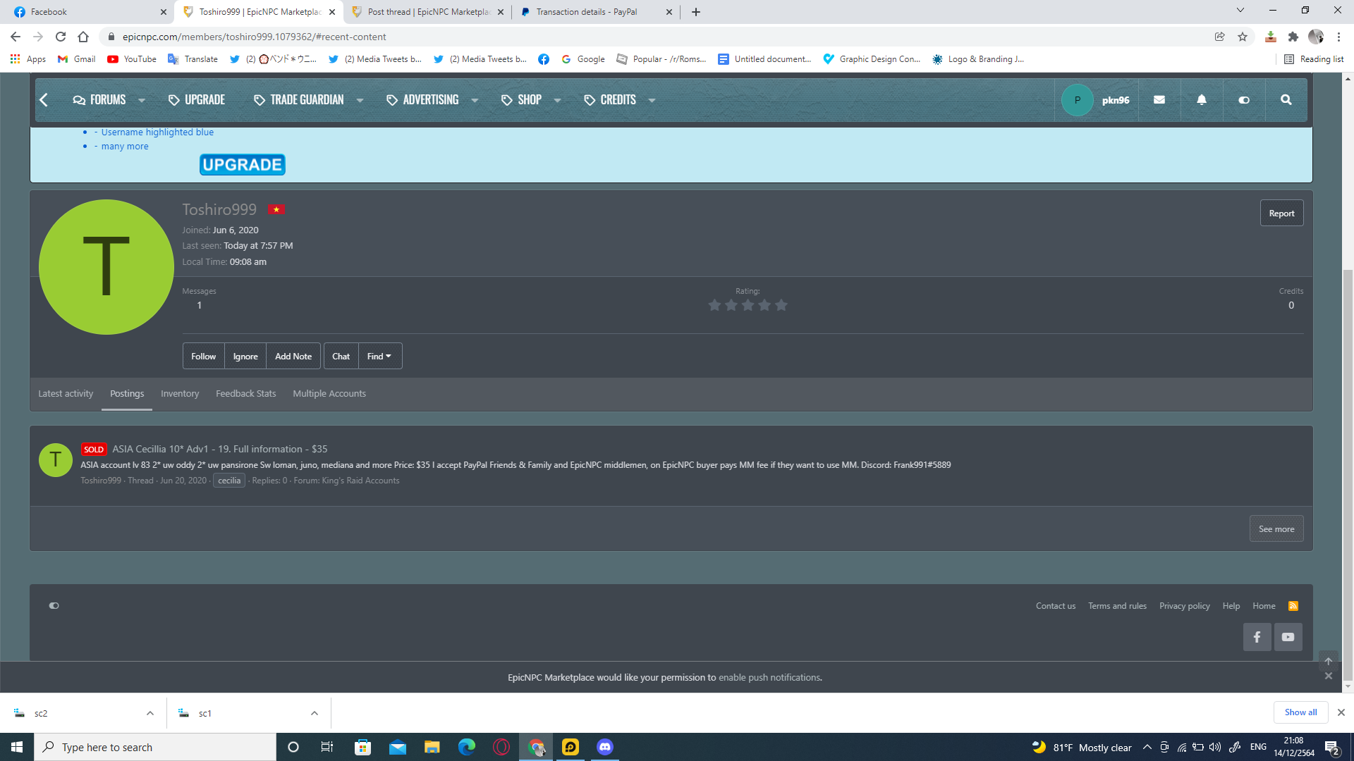Toggle the dark mode switch in the navbar
This screenshot has width=1354, height=761.
1243,100
